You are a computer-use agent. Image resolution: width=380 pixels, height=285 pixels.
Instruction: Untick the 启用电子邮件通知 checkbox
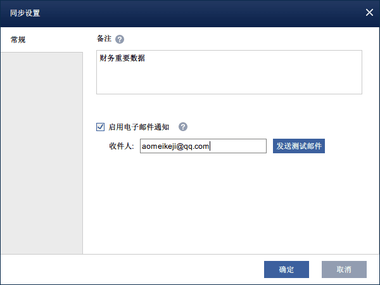point(100,127)
